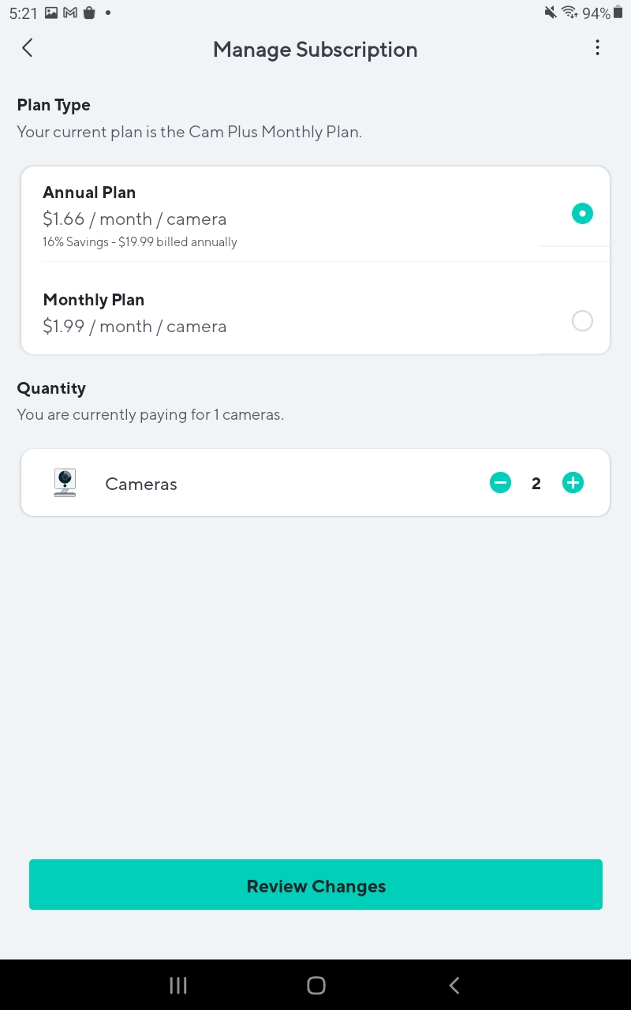
Task: Tap the Android navigation back button
Action: click(454, 985)
